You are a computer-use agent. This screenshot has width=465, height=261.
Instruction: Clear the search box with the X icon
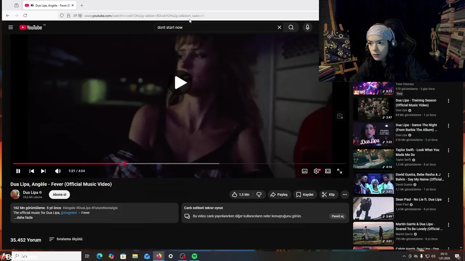pyautogui.click(x=279, y=27)
